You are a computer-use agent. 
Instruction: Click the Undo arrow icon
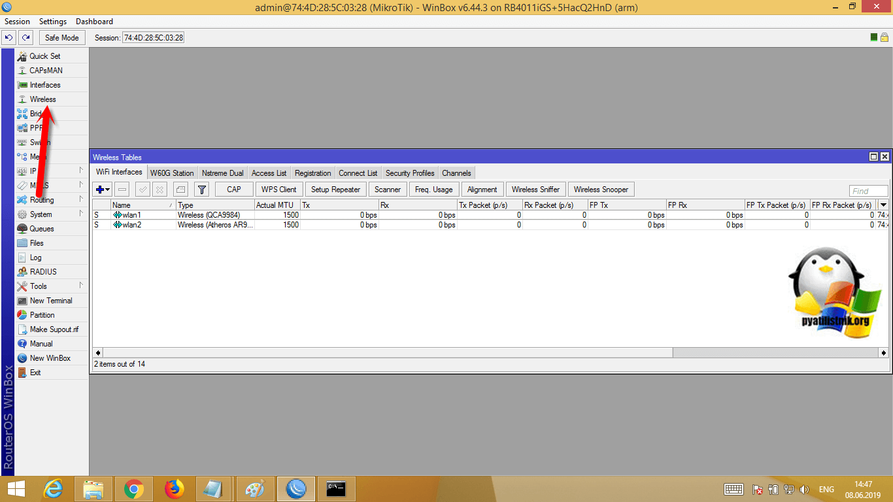9,38
